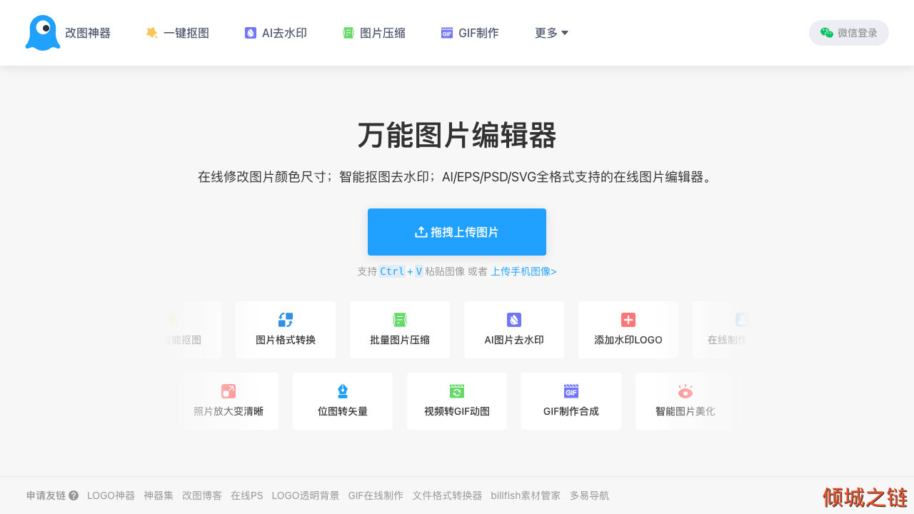Click the Ctrl key hint text
This screenshot has height=514, width=914.
coord(391,271)
